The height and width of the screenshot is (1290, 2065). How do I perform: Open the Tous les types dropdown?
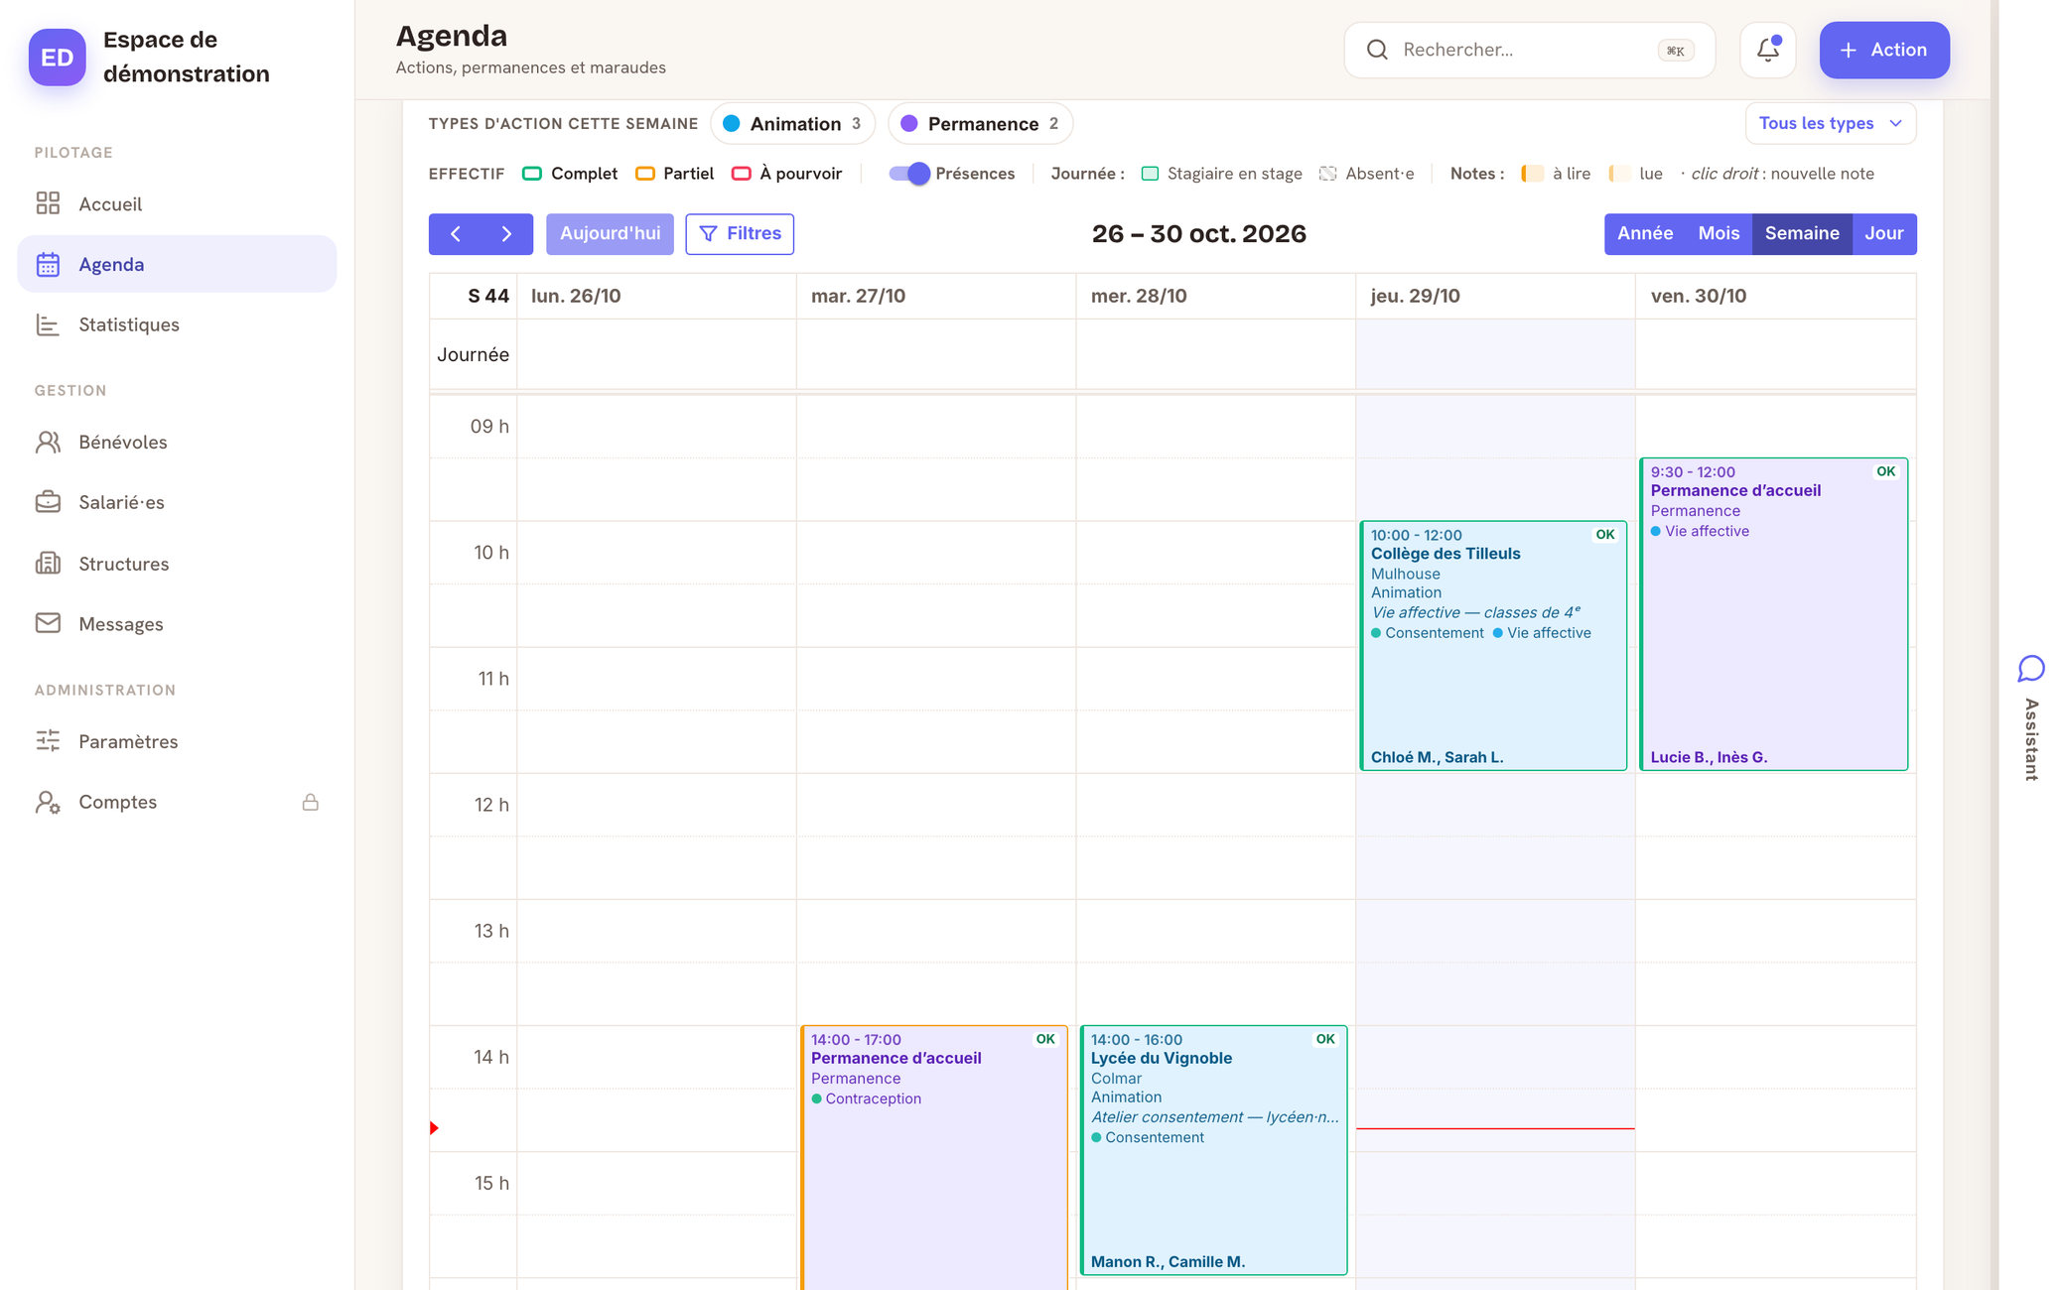[1831, 124]
